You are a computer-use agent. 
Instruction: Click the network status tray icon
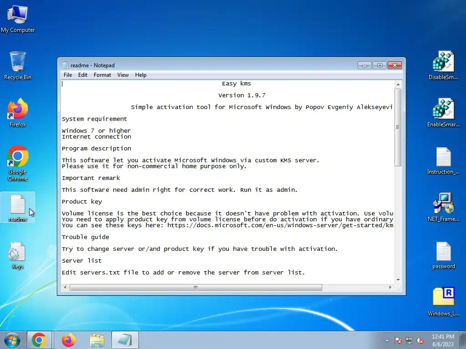pyautogui.click(x=409, y=340)
